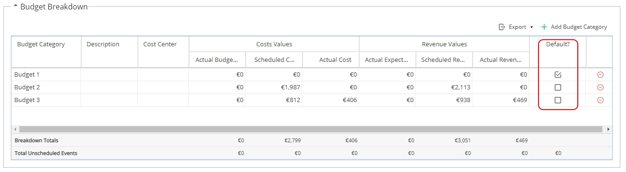Click the scrollbar left arrow
This screenshot has height=172, width=626.
pos(15,129)
